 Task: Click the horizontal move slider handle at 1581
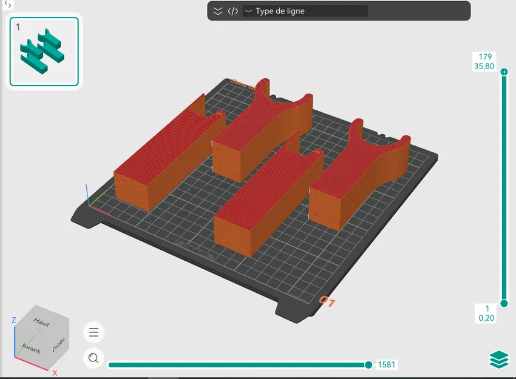368,364
